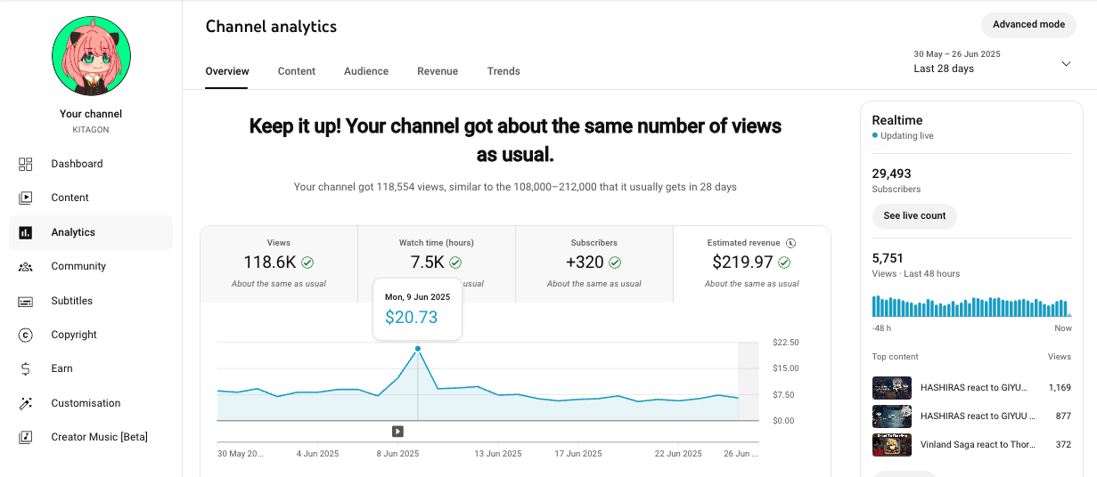Click the video publish marker under chart
1097x477 pixels.
click(397, 432)
